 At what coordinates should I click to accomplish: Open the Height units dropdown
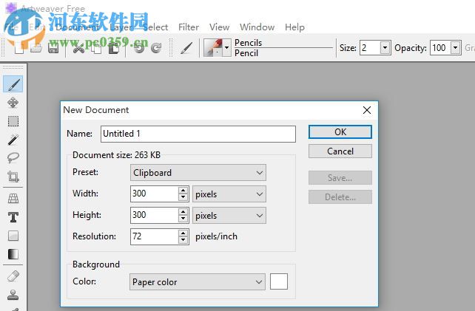[x=229, y=216]
